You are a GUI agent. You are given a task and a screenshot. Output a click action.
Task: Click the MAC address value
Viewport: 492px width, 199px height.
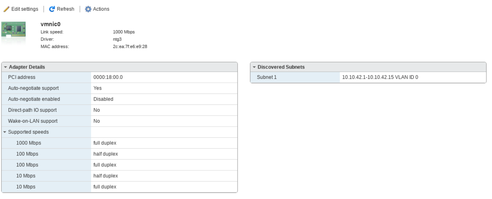click(x=130, y=46)
